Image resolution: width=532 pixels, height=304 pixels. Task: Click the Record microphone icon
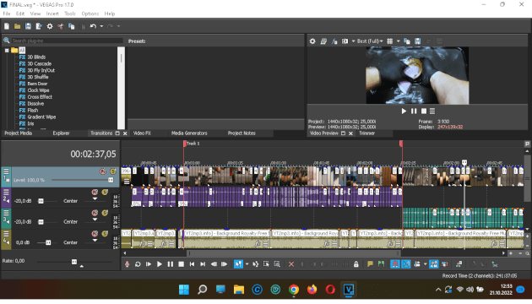coord(127,264)
